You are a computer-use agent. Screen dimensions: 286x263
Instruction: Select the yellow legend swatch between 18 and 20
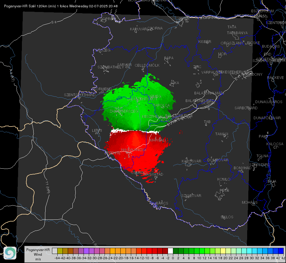[223, 251]
